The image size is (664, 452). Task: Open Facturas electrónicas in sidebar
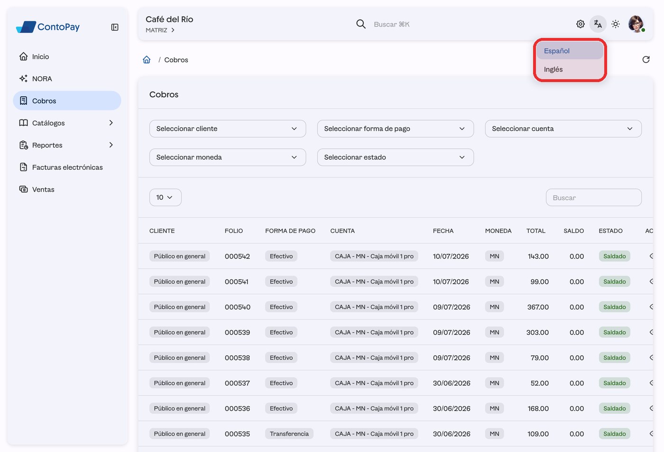tap(67, 167)
